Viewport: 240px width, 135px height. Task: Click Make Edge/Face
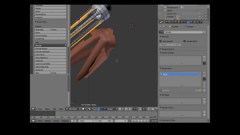50,58
